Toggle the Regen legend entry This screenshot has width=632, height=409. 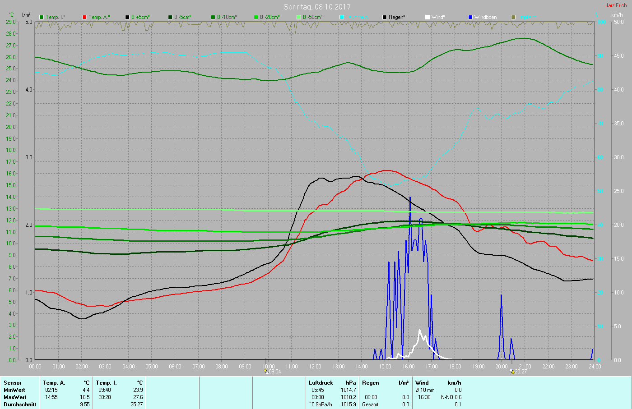385,17
